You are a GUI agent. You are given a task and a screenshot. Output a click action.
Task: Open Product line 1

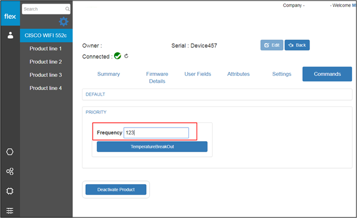point(45,49)
